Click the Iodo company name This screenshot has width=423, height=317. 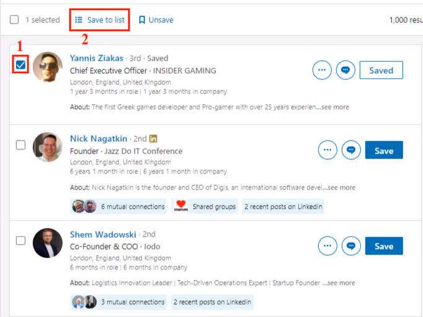[152, 246]
